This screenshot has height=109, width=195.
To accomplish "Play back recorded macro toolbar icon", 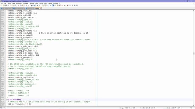I will (73, 5).
